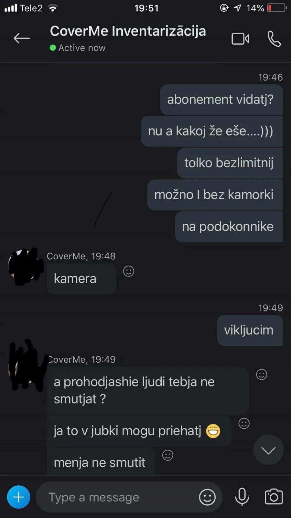
Task: Open the camera to send photo
Action: (274, 497)
